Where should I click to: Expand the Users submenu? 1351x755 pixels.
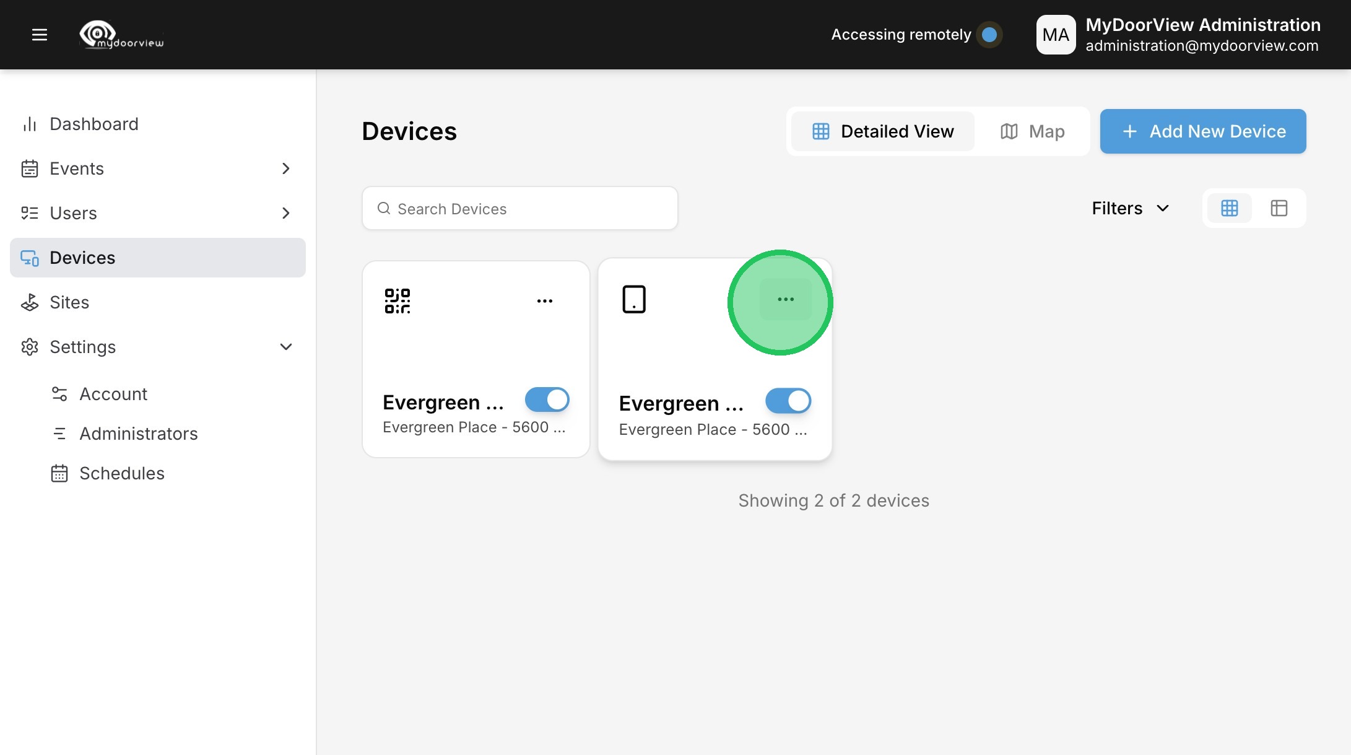(x=285, y=213)
